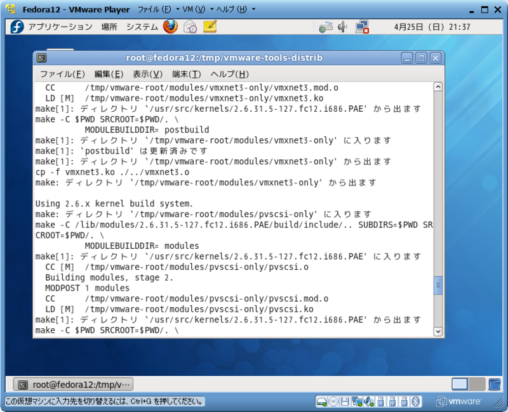Click the line 'MODPOST 1 modules'
The height and width of the screenshot is (412, 508).
click(87, 288)
